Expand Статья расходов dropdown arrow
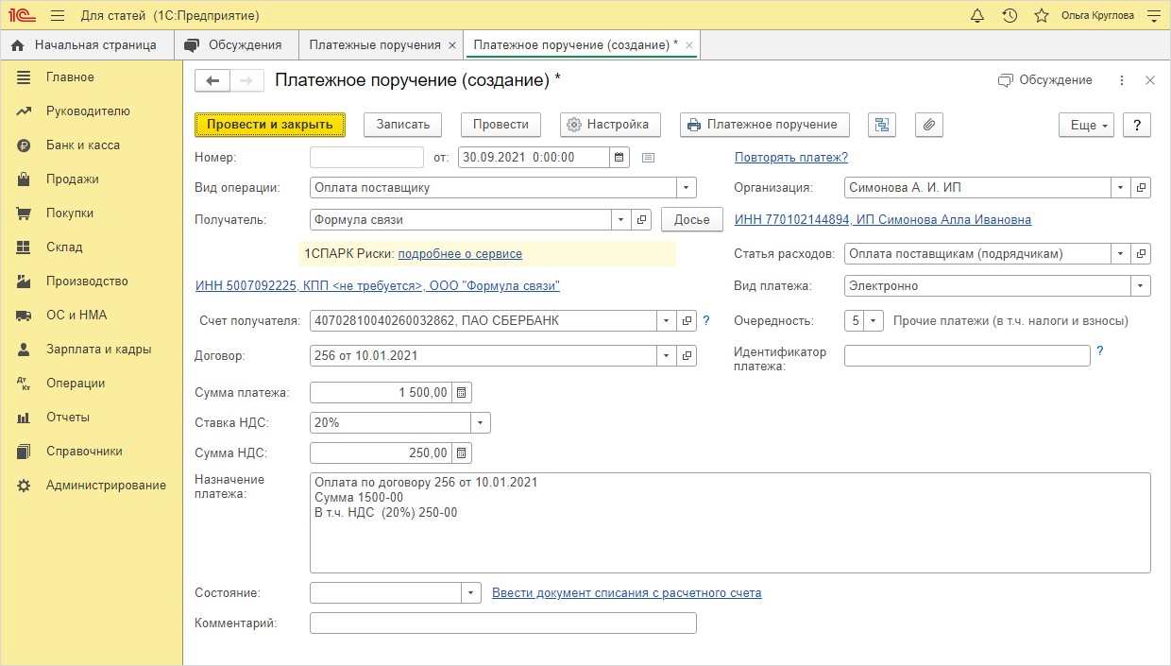Image resolution: width=1171 pixels, height=666 pixels. 1121,254
